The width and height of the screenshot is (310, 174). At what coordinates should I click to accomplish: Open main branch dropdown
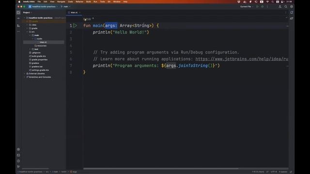[65, 6]
